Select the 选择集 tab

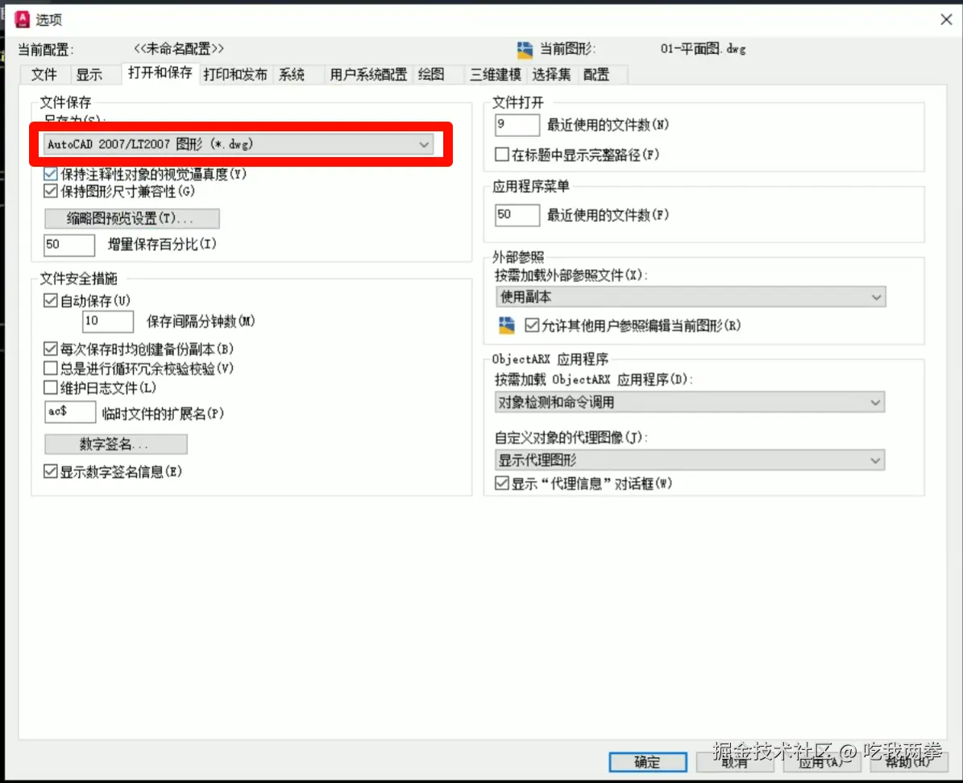pyautogui.click(x=551, y=74)
